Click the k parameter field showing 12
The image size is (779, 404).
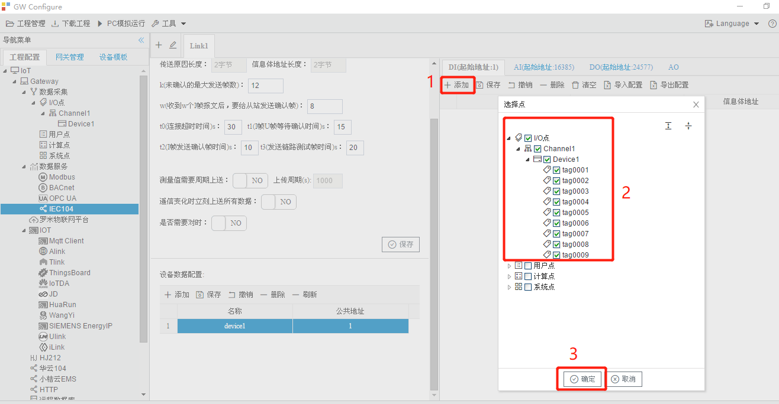(x=266, y=86)
